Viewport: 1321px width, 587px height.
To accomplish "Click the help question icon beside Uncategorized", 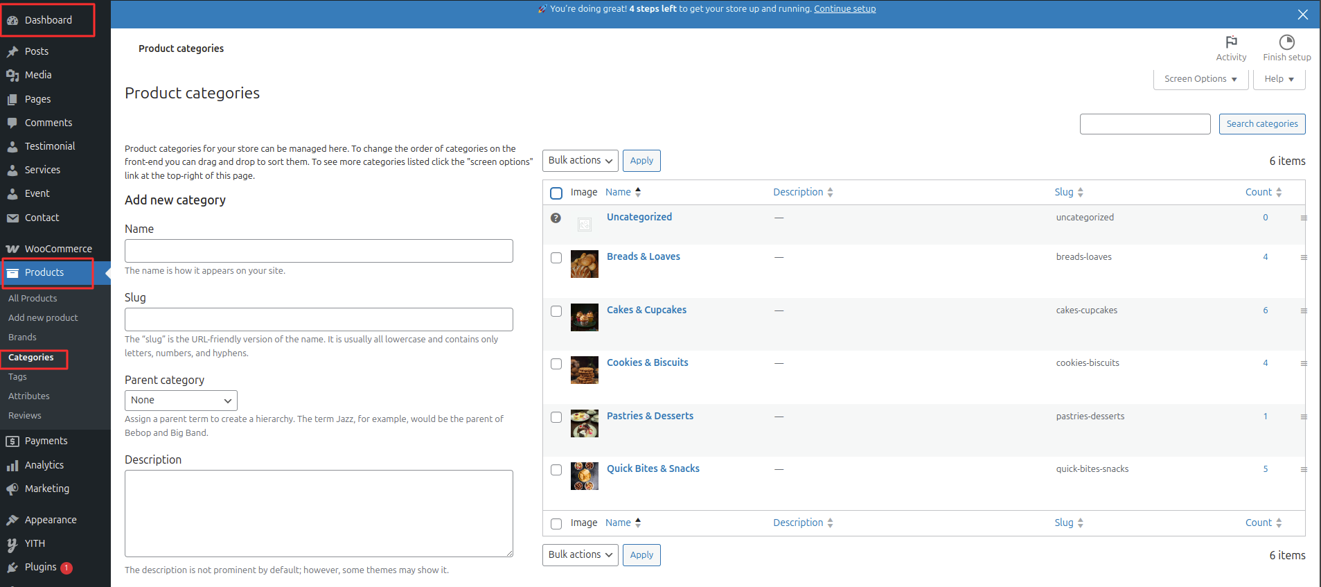I will (x=556, y=218).
